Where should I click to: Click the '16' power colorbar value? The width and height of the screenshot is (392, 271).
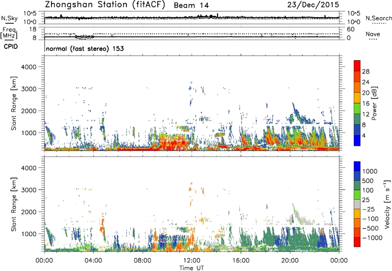(x=366, y=104)
